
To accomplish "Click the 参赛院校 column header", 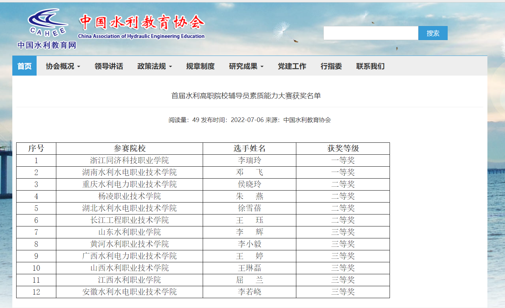I will pyautogui.click(x=130, y=148).
